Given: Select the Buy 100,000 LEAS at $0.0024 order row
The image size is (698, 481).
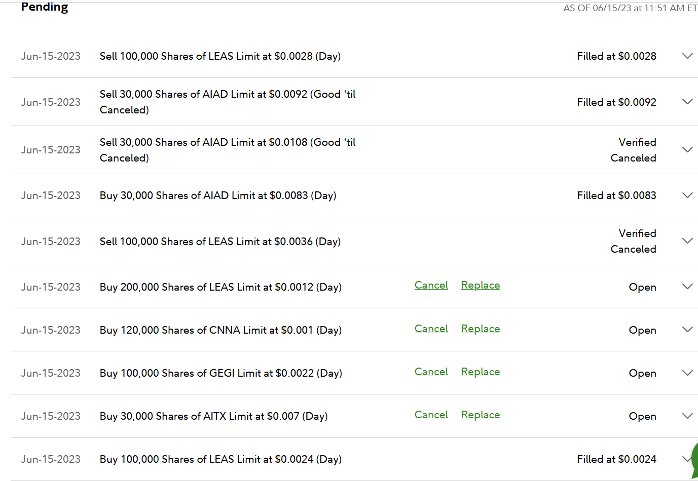Looking at the screenshot, I should [x=221, y=459].
